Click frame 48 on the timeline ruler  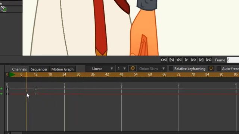pos(121,74)
